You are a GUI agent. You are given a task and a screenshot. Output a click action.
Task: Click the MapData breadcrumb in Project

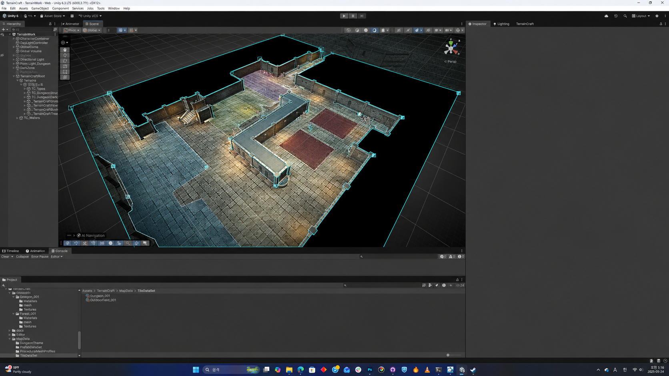pos(126,291)
